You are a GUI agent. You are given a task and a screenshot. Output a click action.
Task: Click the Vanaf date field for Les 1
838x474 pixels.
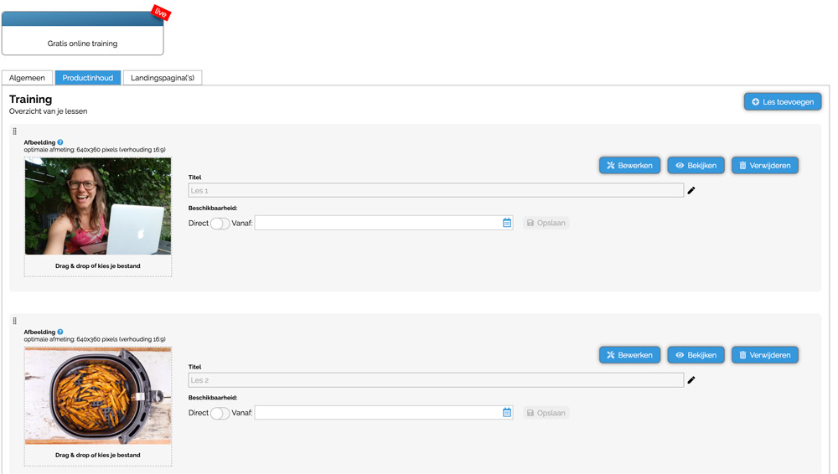click(377, 223)
